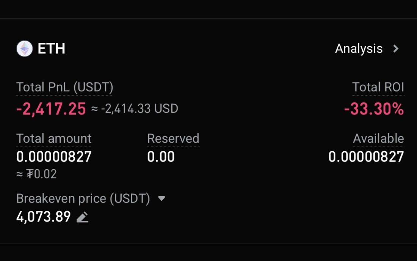This screenshot has height=261, width=417.
Task: Click the 4,073.89 breakeven price value
Action: [44, 217]
